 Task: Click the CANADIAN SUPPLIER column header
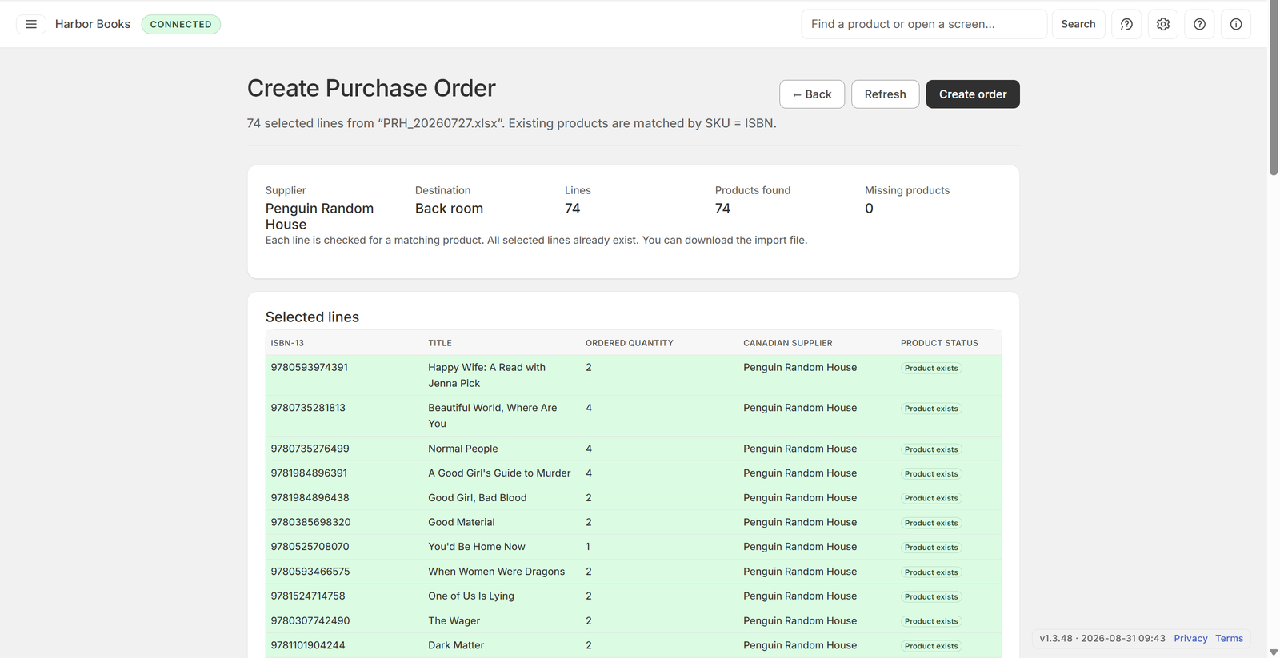(x=788, y=343)
